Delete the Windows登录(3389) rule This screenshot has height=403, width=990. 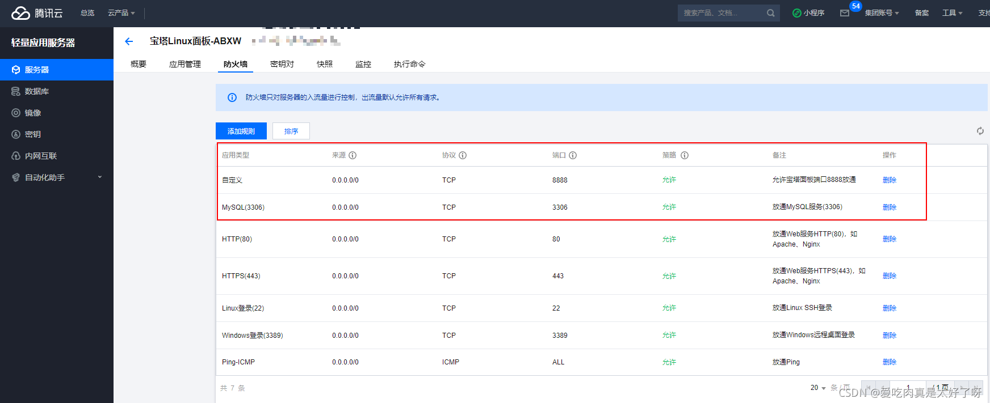[890, 336]
